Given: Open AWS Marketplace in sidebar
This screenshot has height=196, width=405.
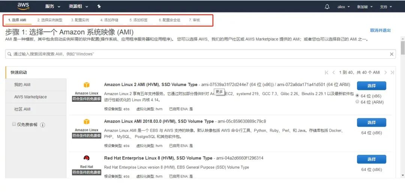Looking at the screenshot, I should [x=36, y=97].
